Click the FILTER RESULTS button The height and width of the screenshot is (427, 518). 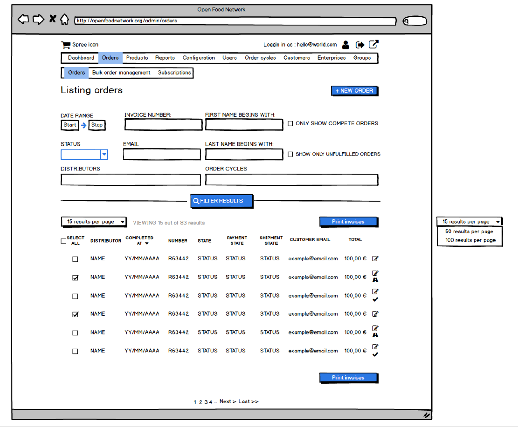[221, 201]
